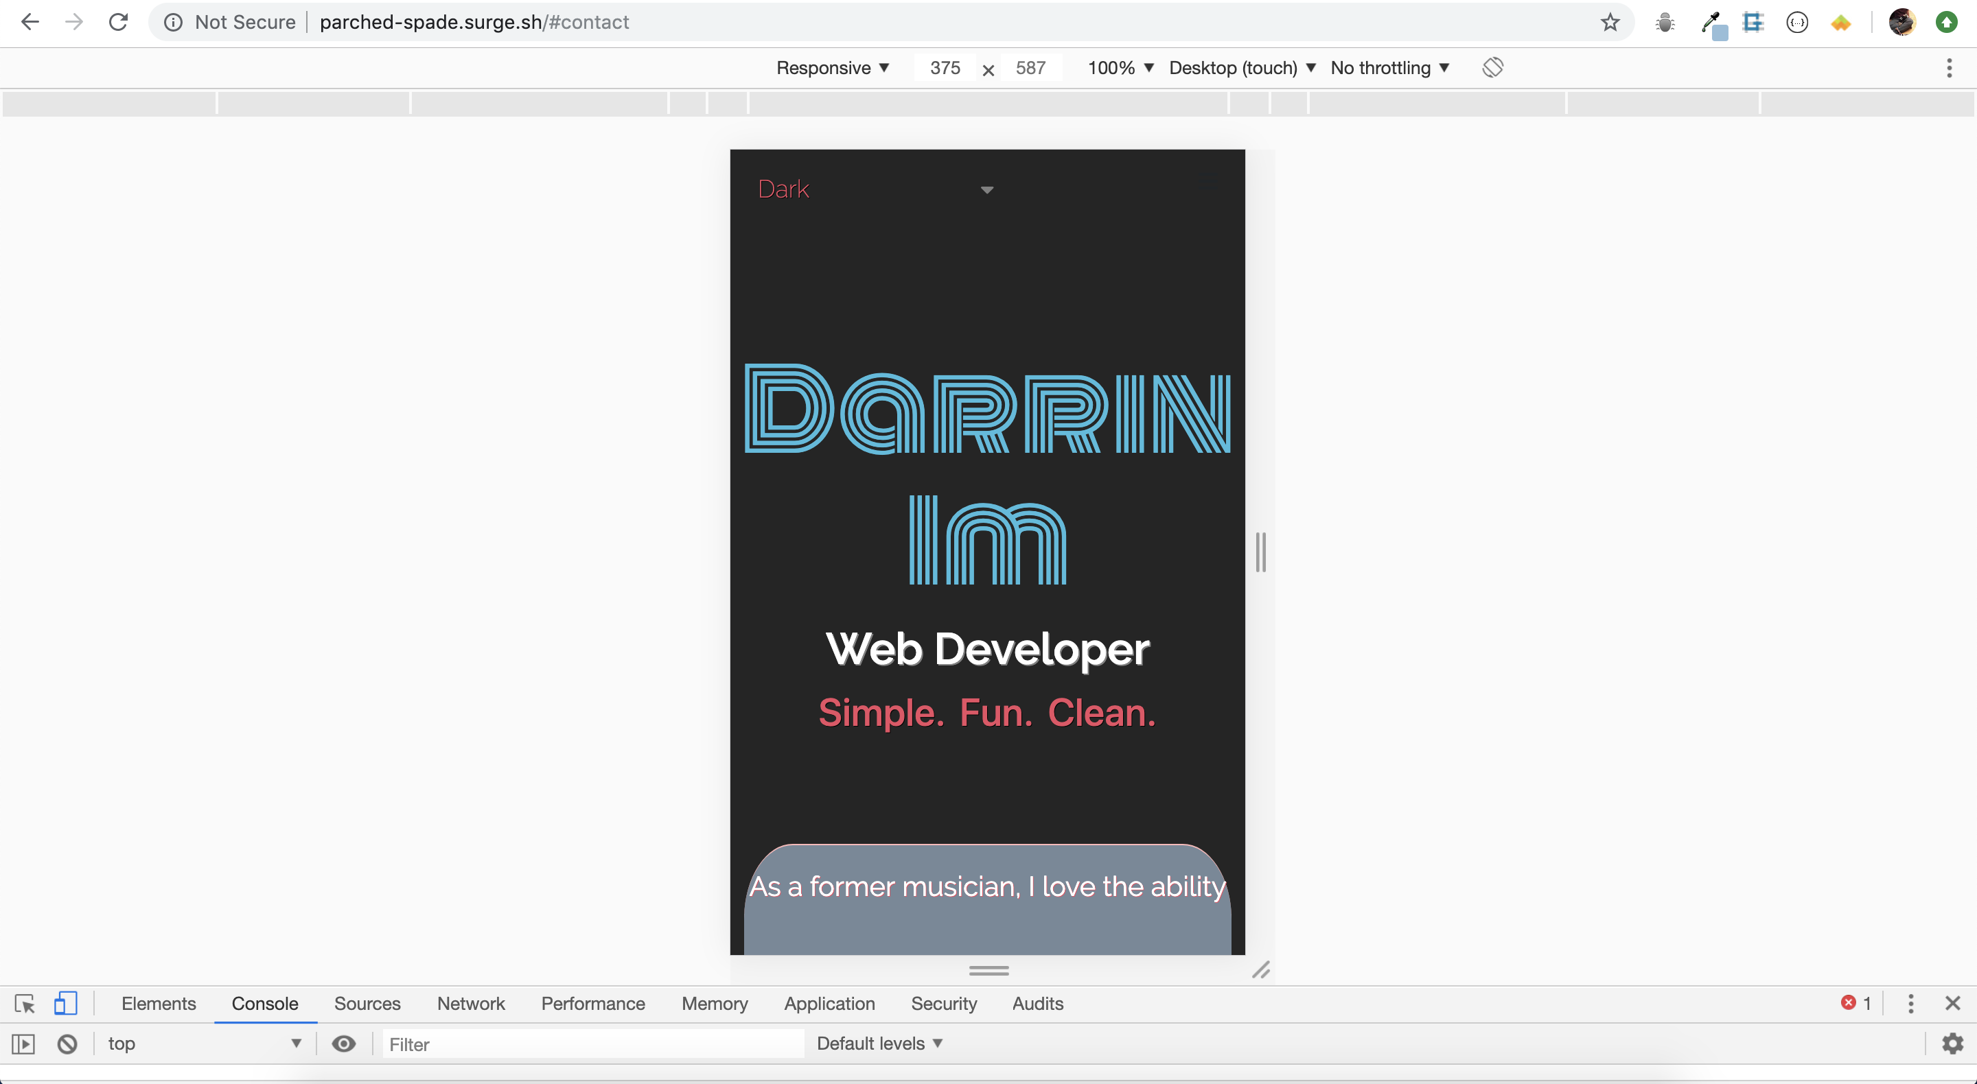Reload the current page
Screen dimensions: 1977x1084
[119, 21]
